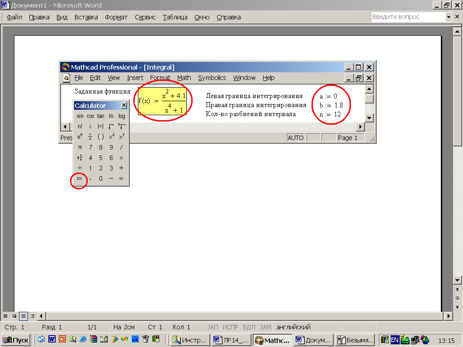This screenshot has width=463, height=347.
Task: Close the Calculator palette
Action: tap(124, 105)
